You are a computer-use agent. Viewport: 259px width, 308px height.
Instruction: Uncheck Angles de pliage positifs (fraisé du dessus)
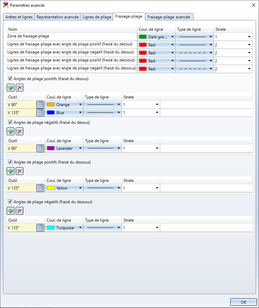click(x=10, y=79)
